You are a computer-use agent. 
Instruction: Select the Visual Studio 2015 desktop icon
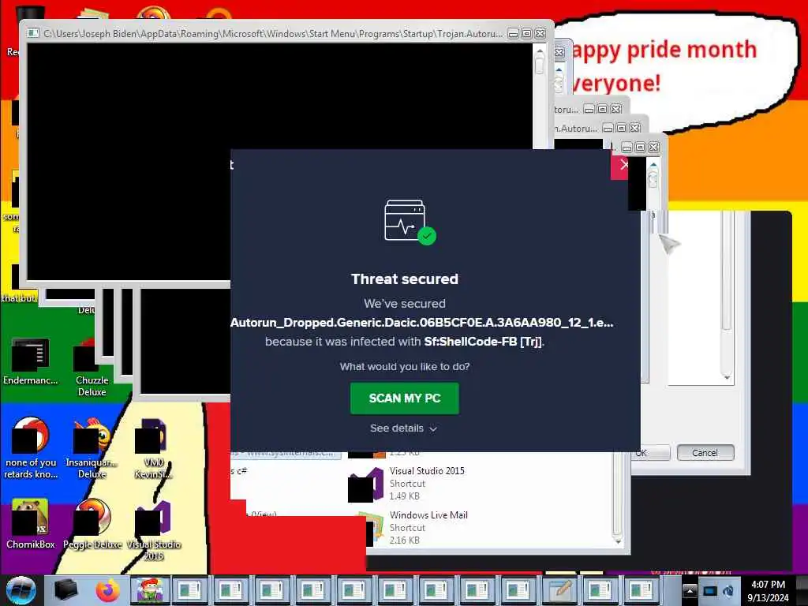(x=153, y=530)
